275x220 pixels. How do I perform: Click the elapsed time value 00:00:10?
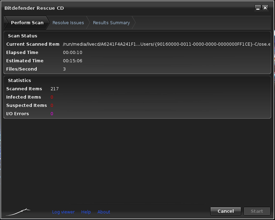pos(73,53)
